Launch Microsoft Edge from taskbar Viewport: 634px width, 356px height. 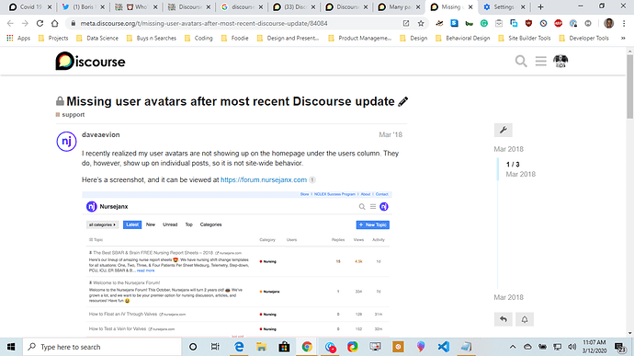(x=239, y=347)
